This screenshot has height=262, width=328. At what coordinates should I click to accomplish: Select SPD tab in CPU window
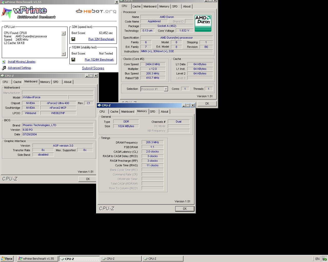[x=175, y=6]
